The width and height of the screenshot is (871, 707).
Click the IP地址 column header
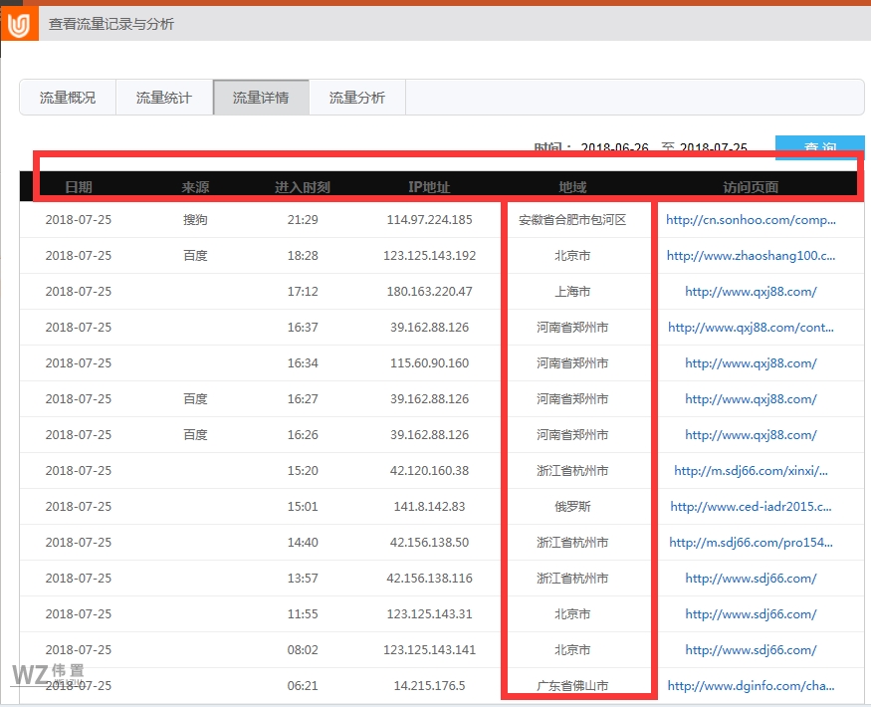coord(429,187)
